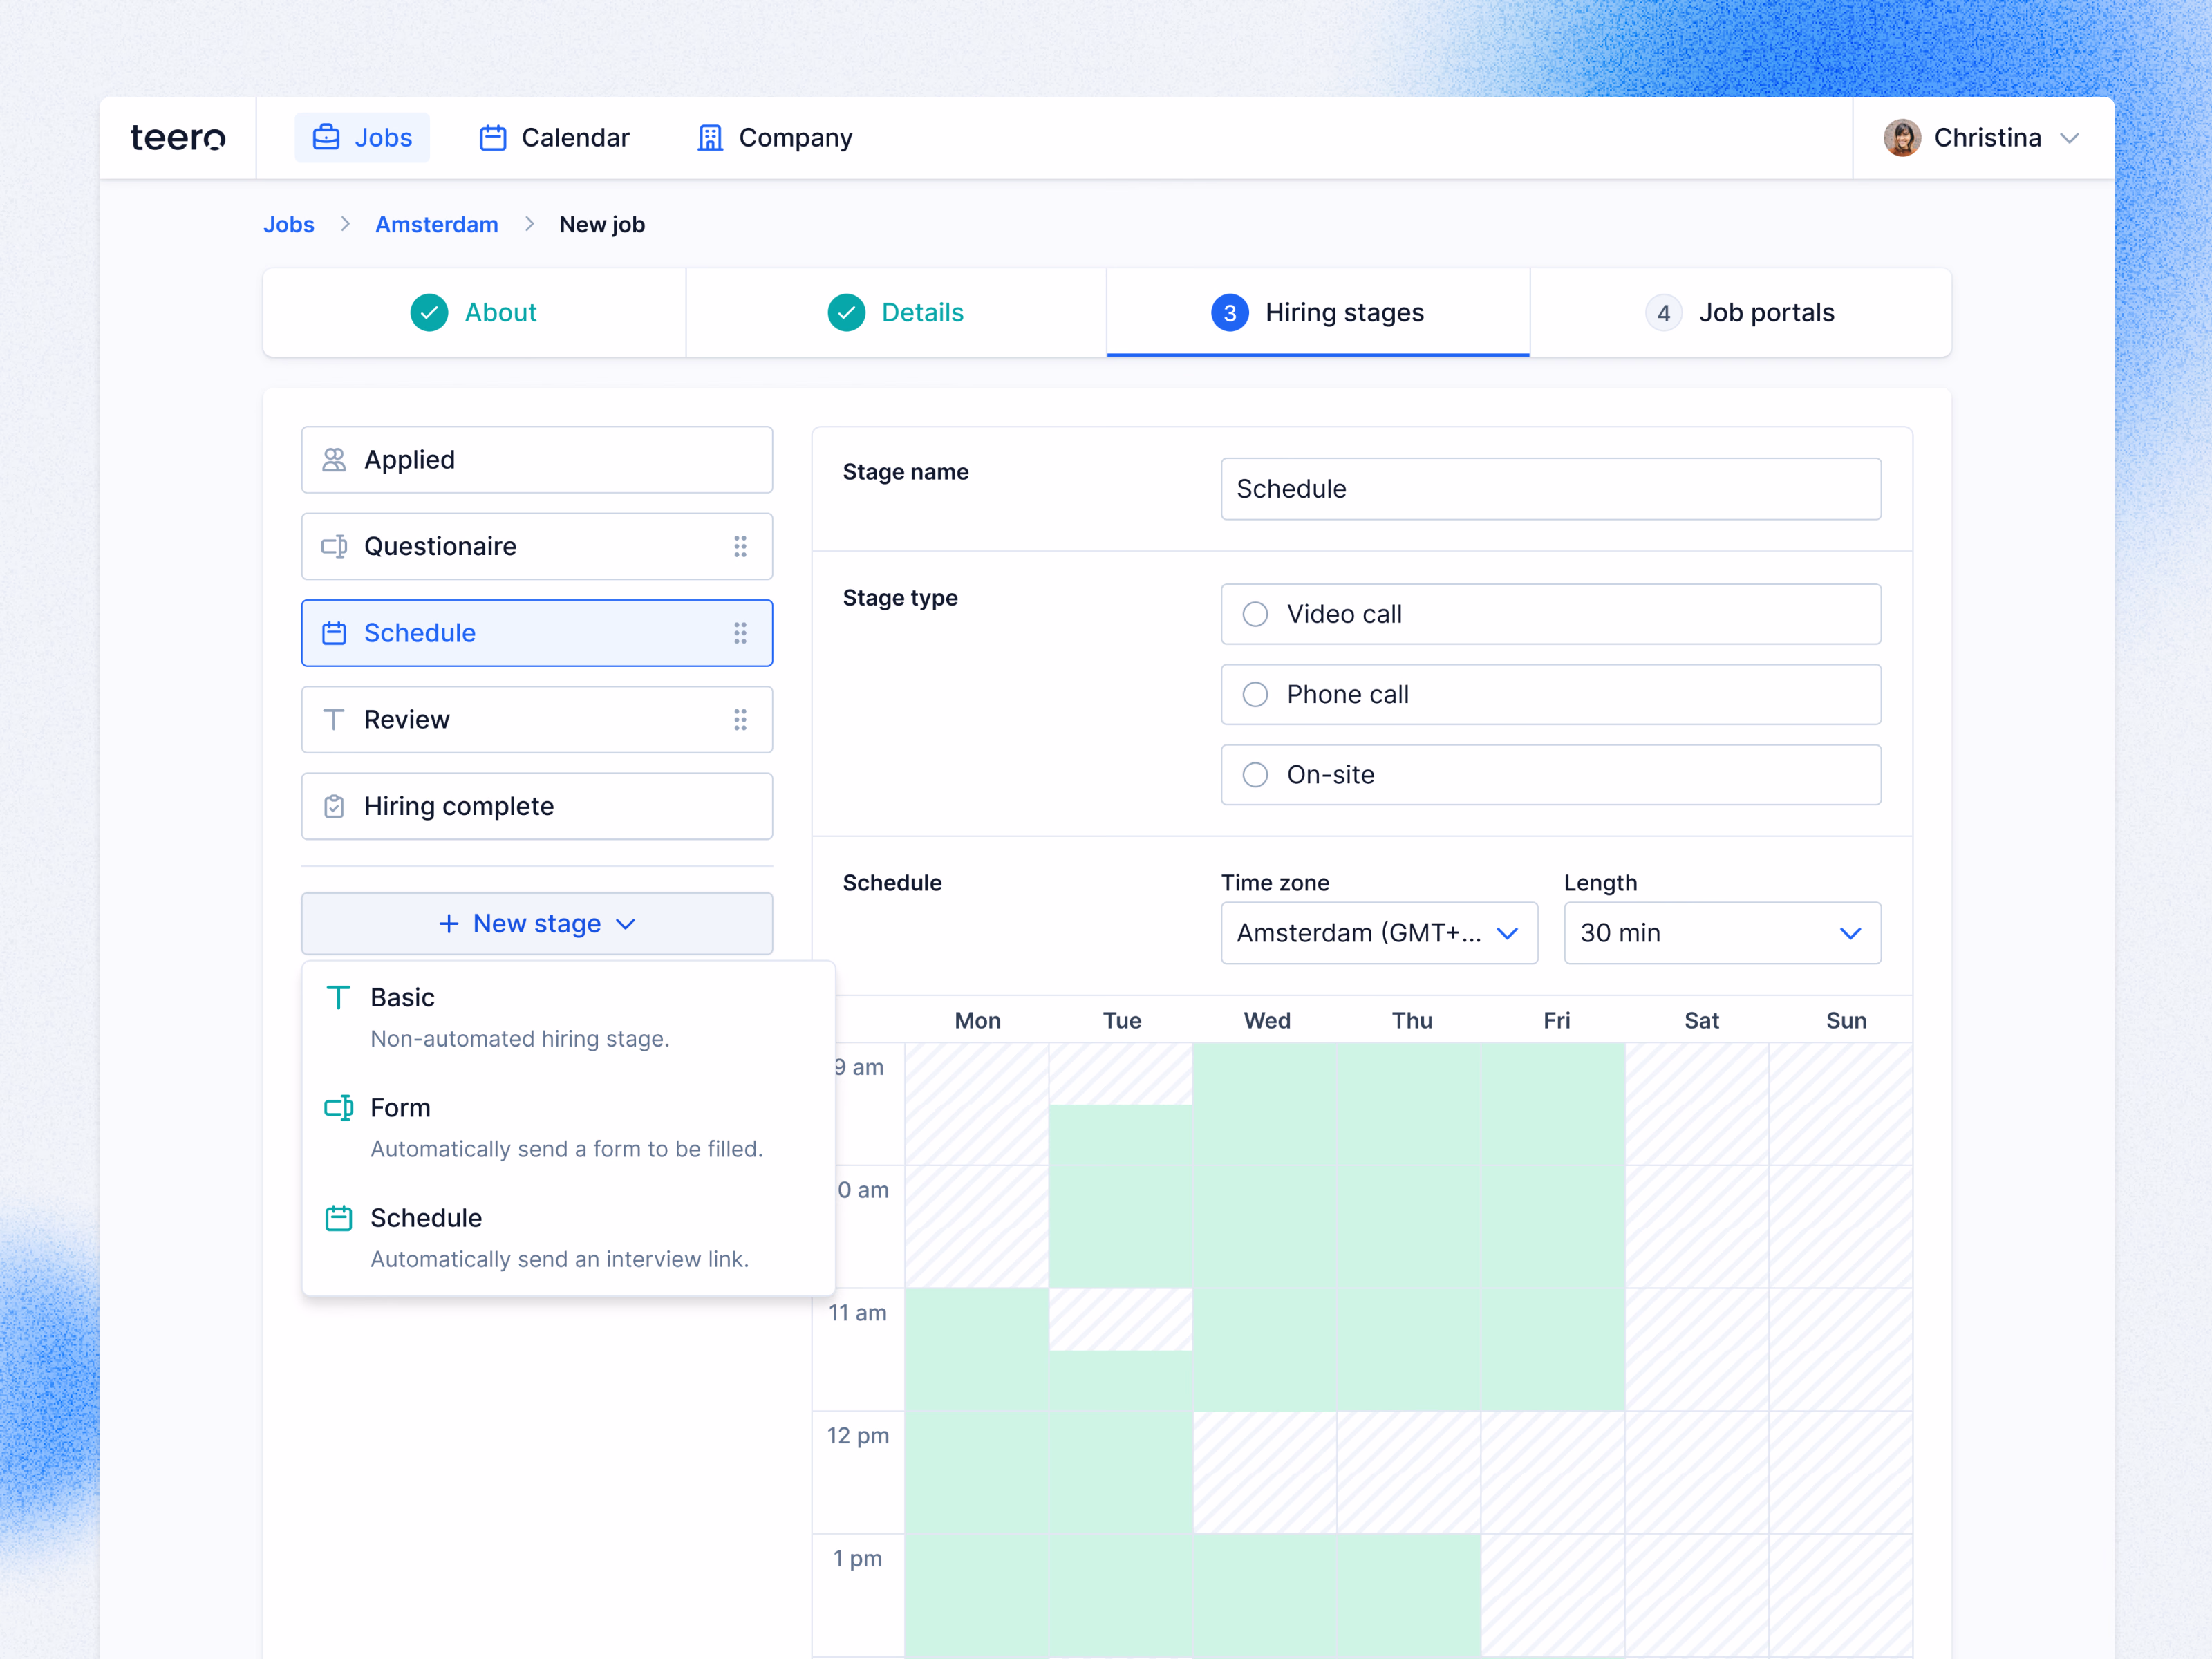Click the T icon in Review stage
The width and height of the screenshot is (2212, 1659).
click(334, 720)
